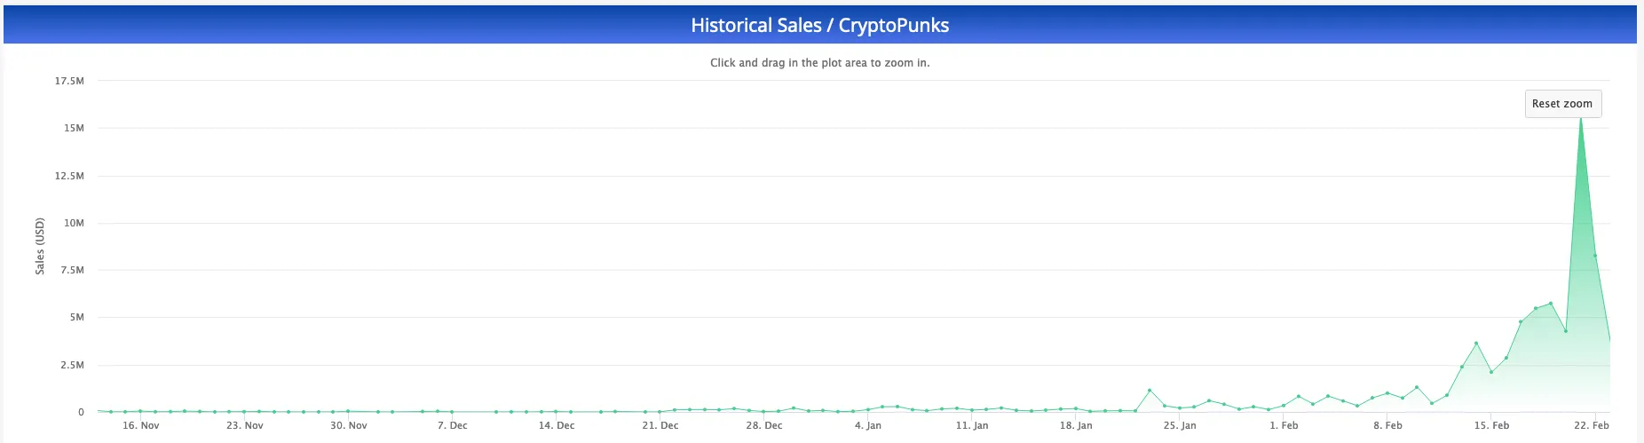Viewport: 1644px width, 443px height.
Task: Select the 1. Feb date label
Action: click(x=1284, y=426)
